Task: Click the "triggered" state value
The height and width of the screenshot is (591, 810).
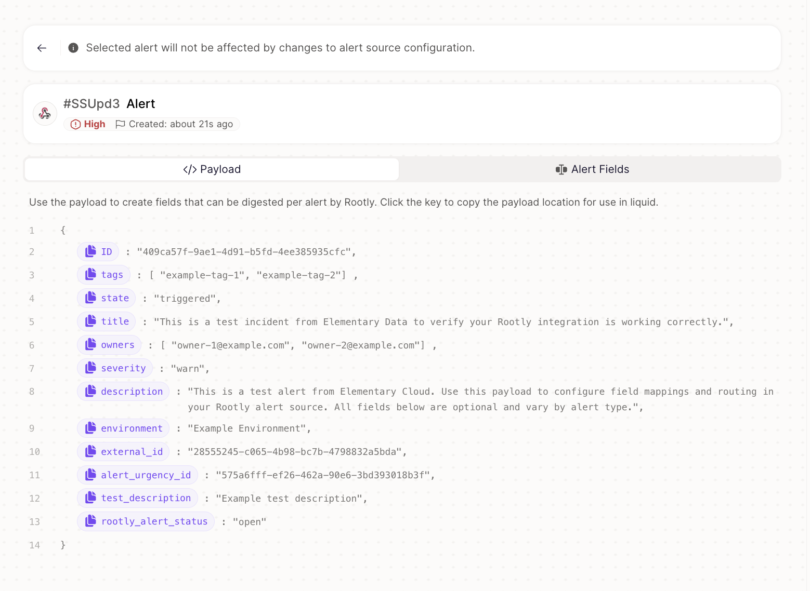Action: [185, 299]
